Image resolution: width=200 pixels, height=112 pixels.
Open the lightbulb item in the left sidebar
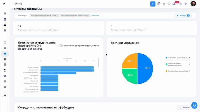(x=5, y=14)
